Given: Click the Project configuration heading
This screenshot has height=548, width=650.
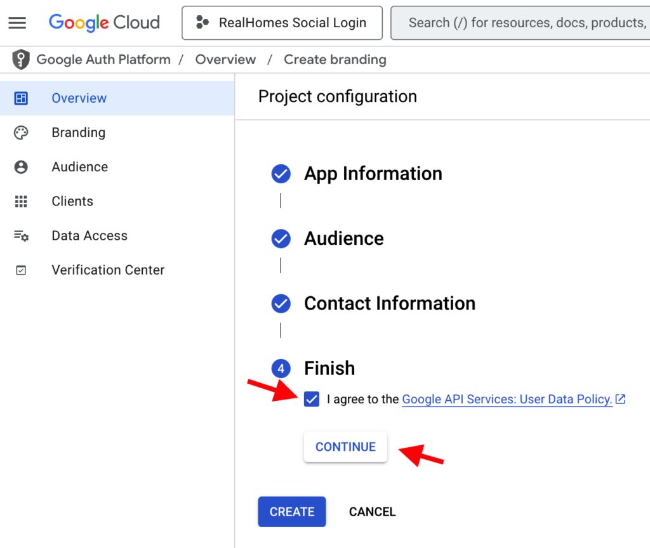Looking at the screenshot, I should (x=338, y=96).
